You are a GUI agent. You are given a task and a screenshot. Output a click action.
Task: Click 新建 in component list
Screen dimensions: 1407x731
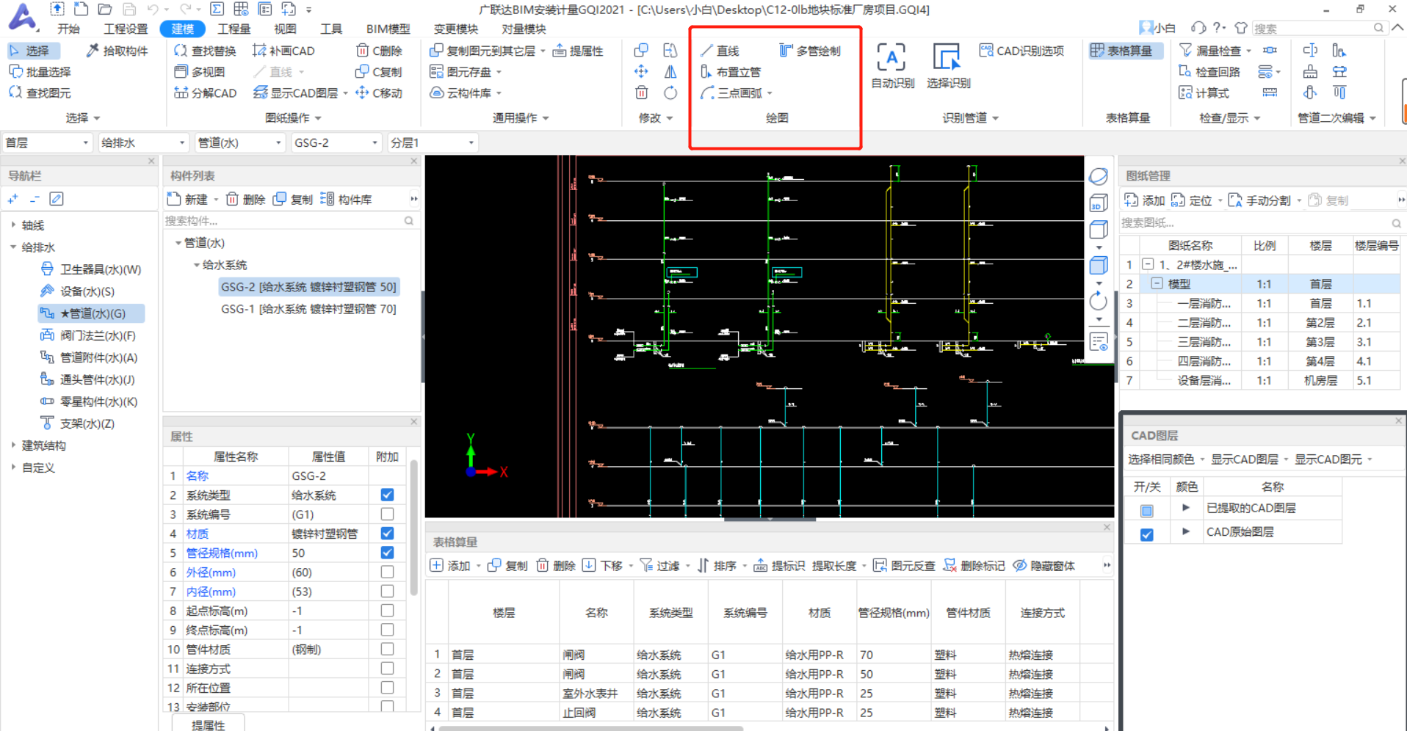point(187,200)
